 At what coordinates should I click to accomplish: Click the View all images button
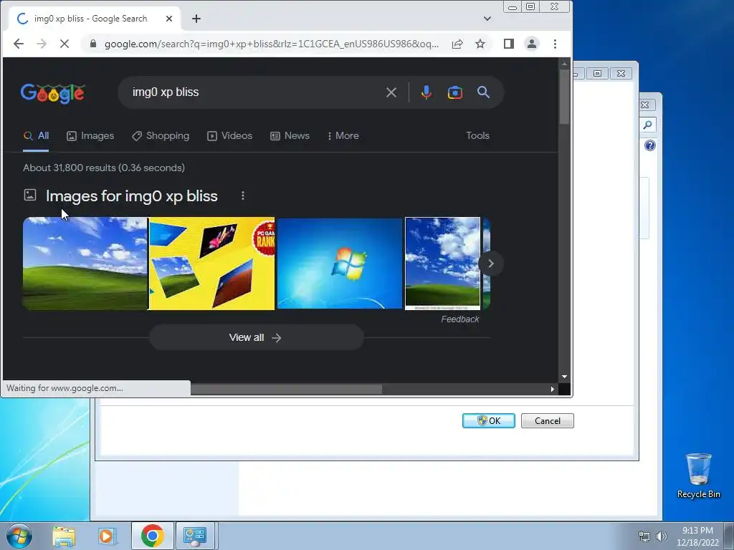pos(256,338)
